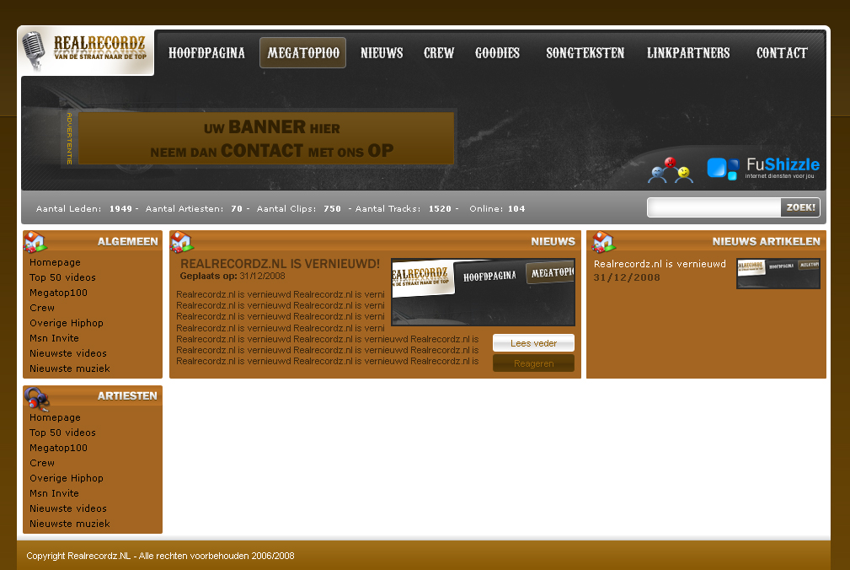Open the Goodies menu item

(497, 53)
